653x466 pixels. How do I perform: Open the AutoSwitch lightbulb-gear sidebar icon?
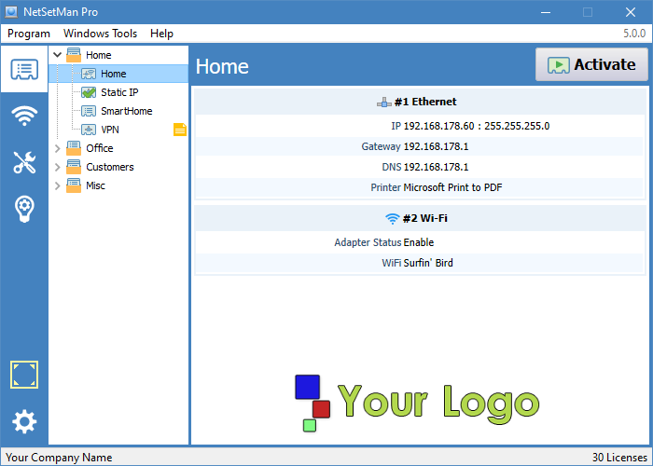point(24,209)
